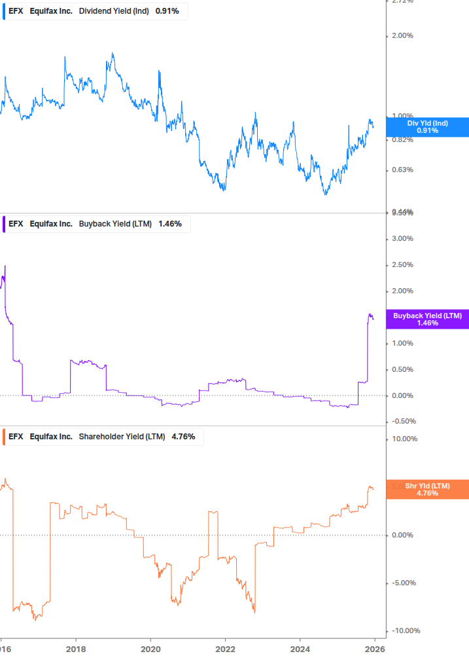Click the 2024 label on the time axis
The image size is (469, 658).
300,649
